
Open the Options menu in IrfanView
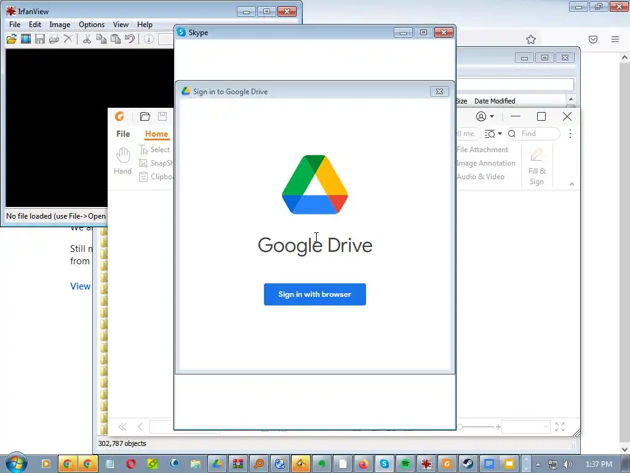92,25
